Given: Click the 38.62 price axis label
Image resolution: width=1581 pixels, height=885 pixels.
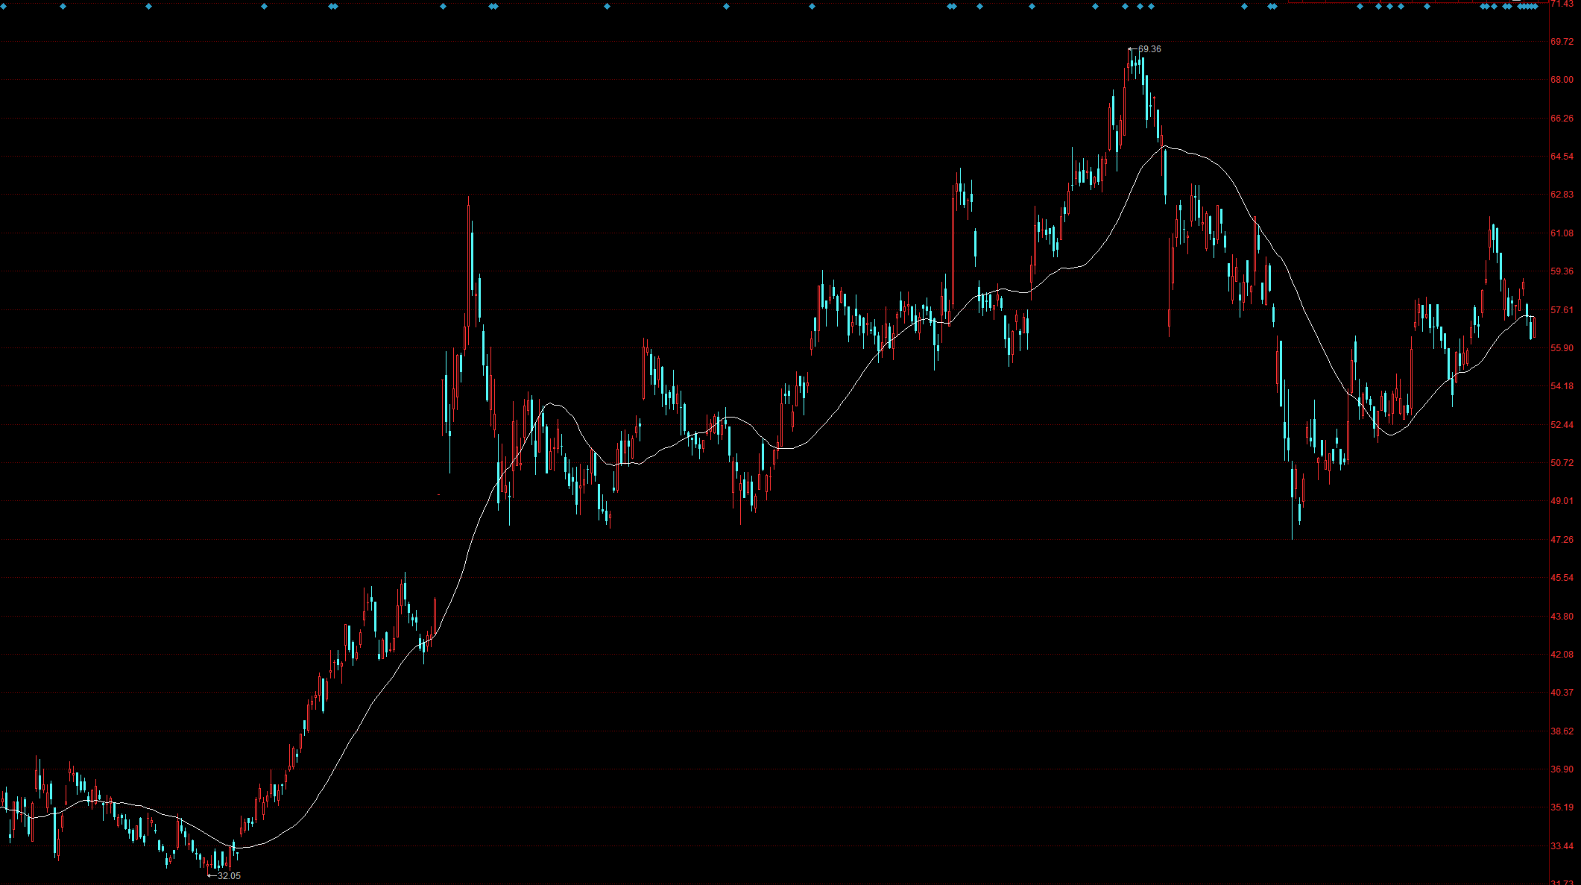Looking at the screenshot, I should (1562, 731).
